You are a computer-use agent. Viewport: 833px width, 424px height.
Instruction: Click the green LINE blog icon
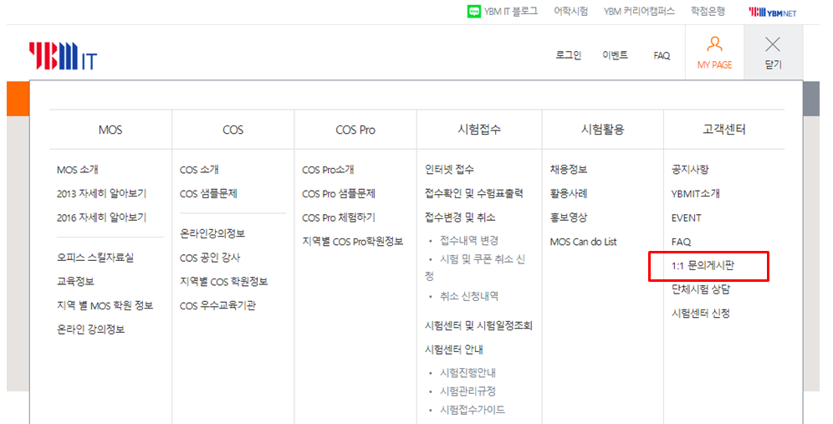(474, 11)
